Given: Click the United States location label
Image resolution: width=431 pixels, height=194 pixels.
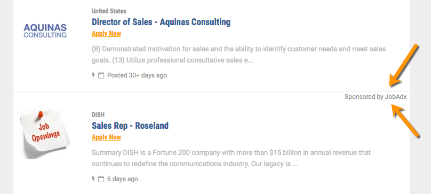Looking at the screenshot, I should (109, 11).
